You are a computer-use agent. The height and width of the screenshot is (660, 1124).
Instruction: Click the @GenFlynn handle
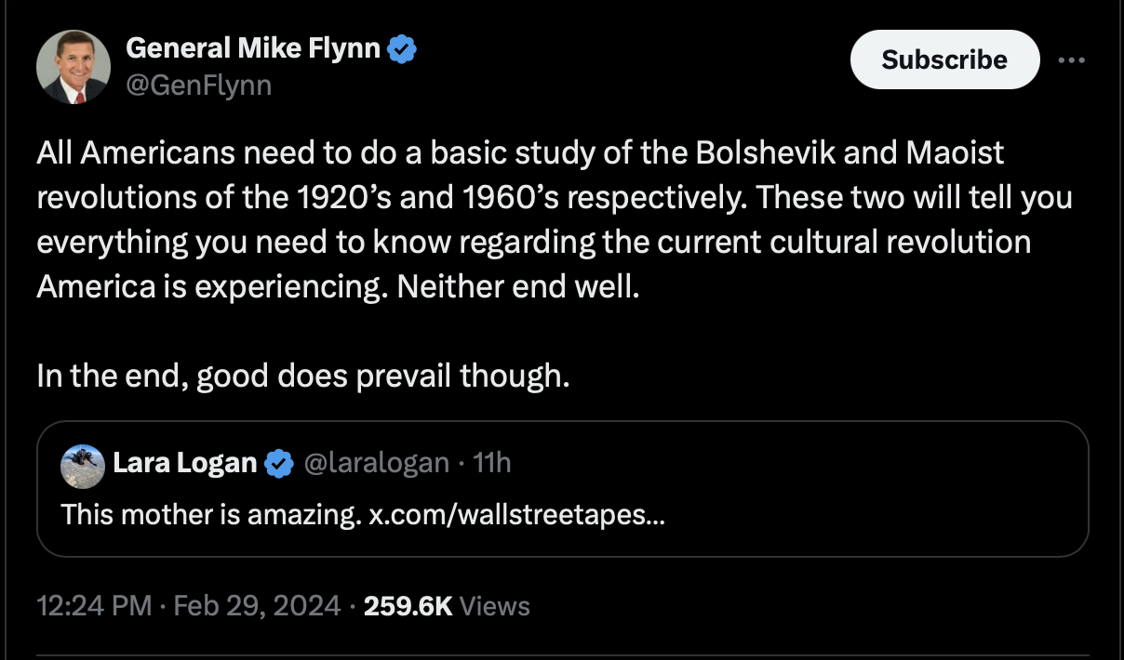coord(198,86)
